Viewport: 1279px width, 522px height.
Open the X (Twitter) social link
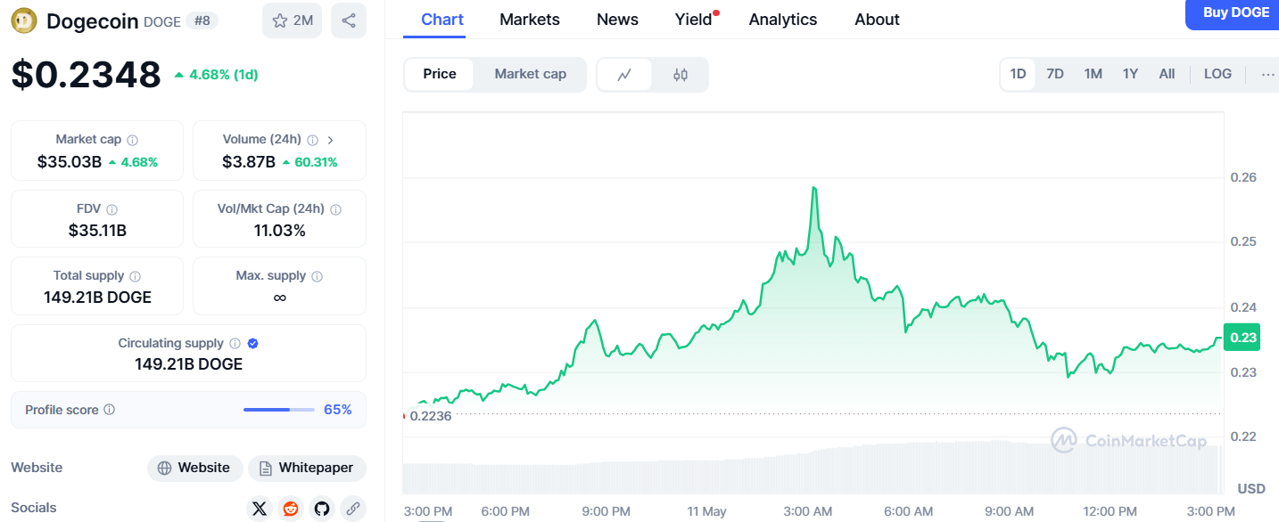260,509
